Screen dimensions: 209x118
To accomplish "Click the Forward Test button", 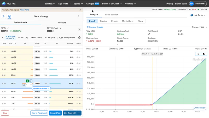I will [x=55, y=113].
